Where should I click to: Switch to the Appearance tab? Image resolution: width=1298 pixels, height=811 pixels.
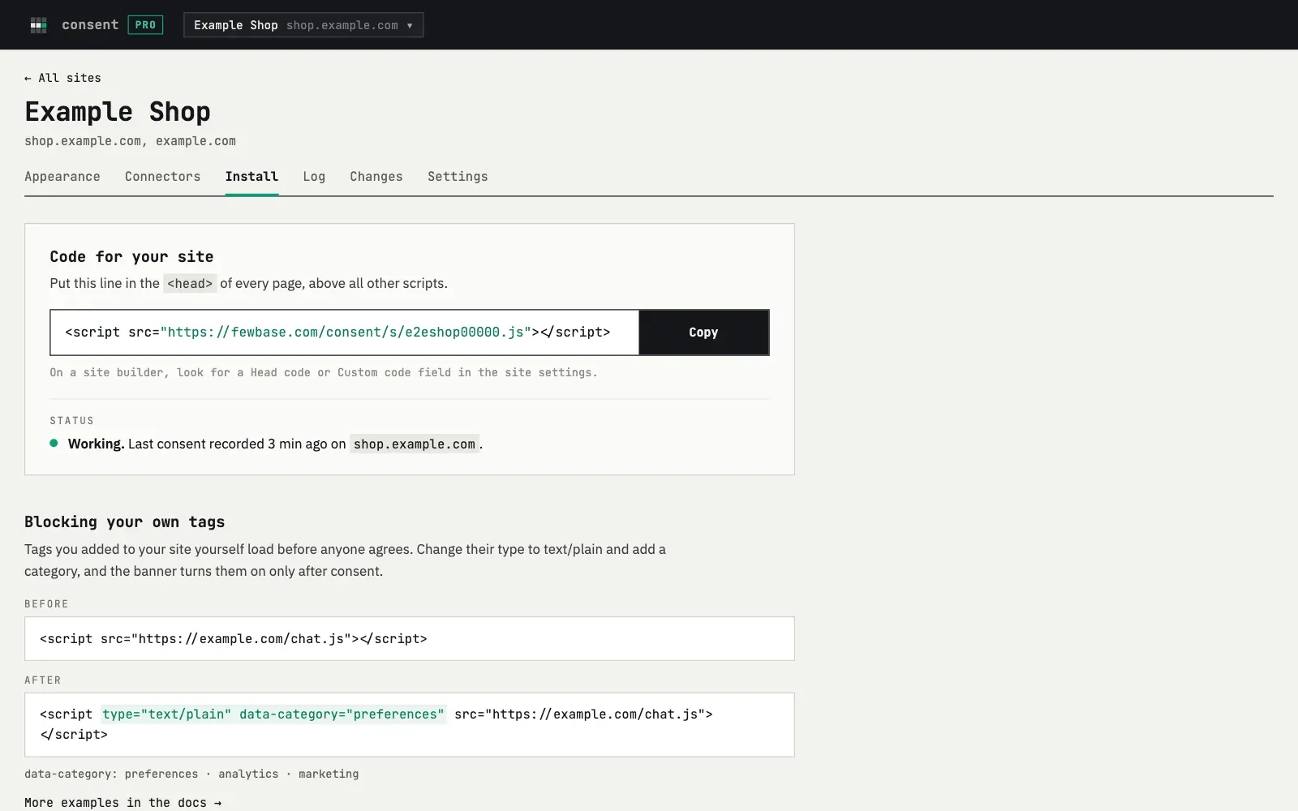tap(62, 177)
